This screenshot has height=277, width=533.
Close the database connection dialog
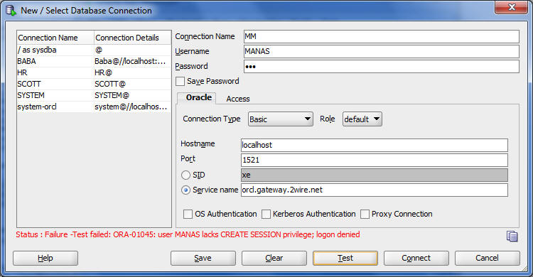point(511,7)
